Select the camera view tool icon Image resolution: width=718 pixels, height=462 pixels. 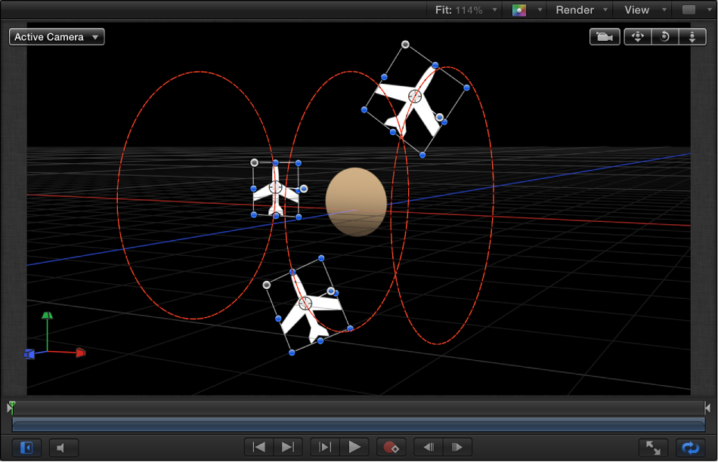tap(604, 36)
